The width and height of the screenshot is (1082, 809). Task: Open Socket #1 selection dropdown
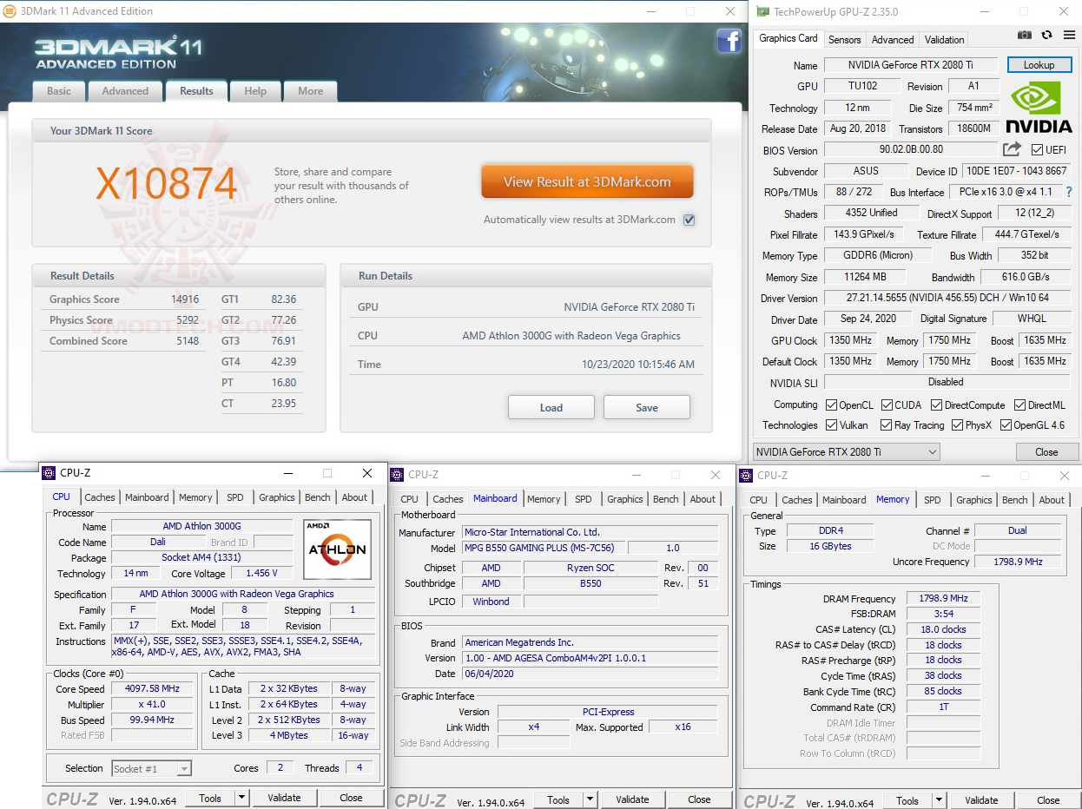(151, 768)
